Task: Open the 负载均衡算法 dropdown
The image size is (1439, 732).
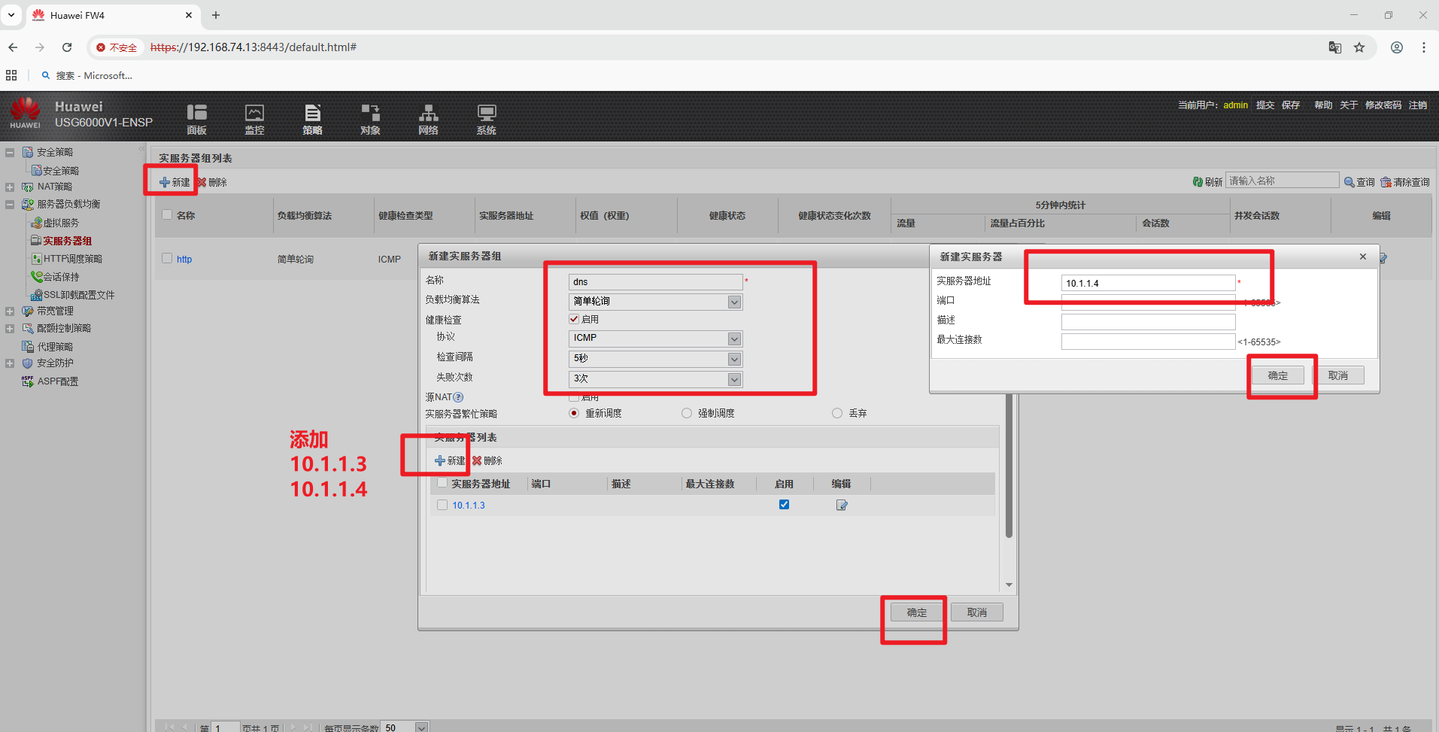Action: coord(734,302)
